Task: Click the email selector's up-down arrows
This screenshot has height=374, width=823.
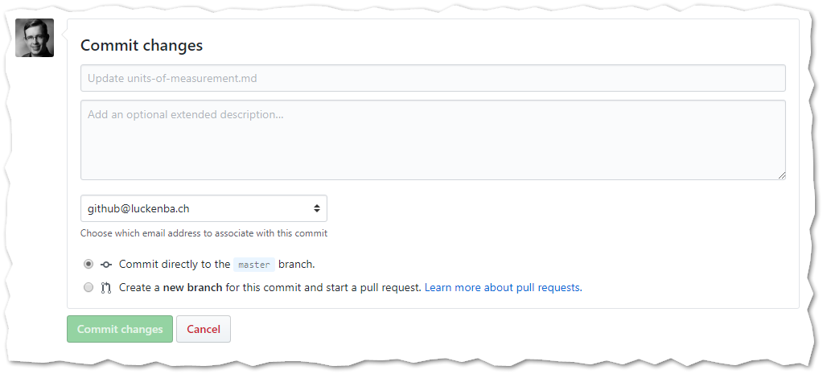Action: tap(317, 208)
